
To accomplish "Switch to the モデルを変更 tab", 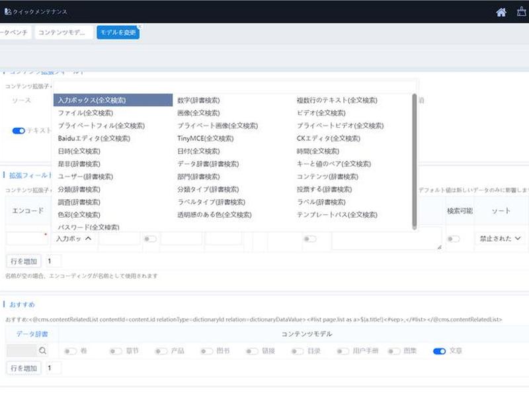I will coord(118,32).
